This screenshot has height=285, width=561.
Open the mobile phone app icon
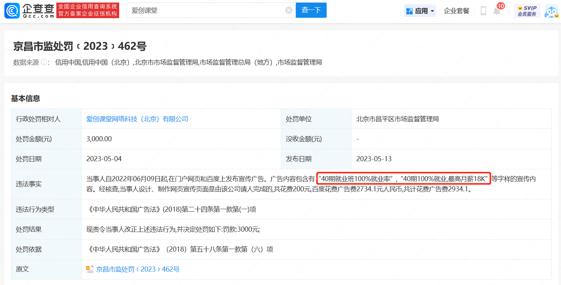483,11
